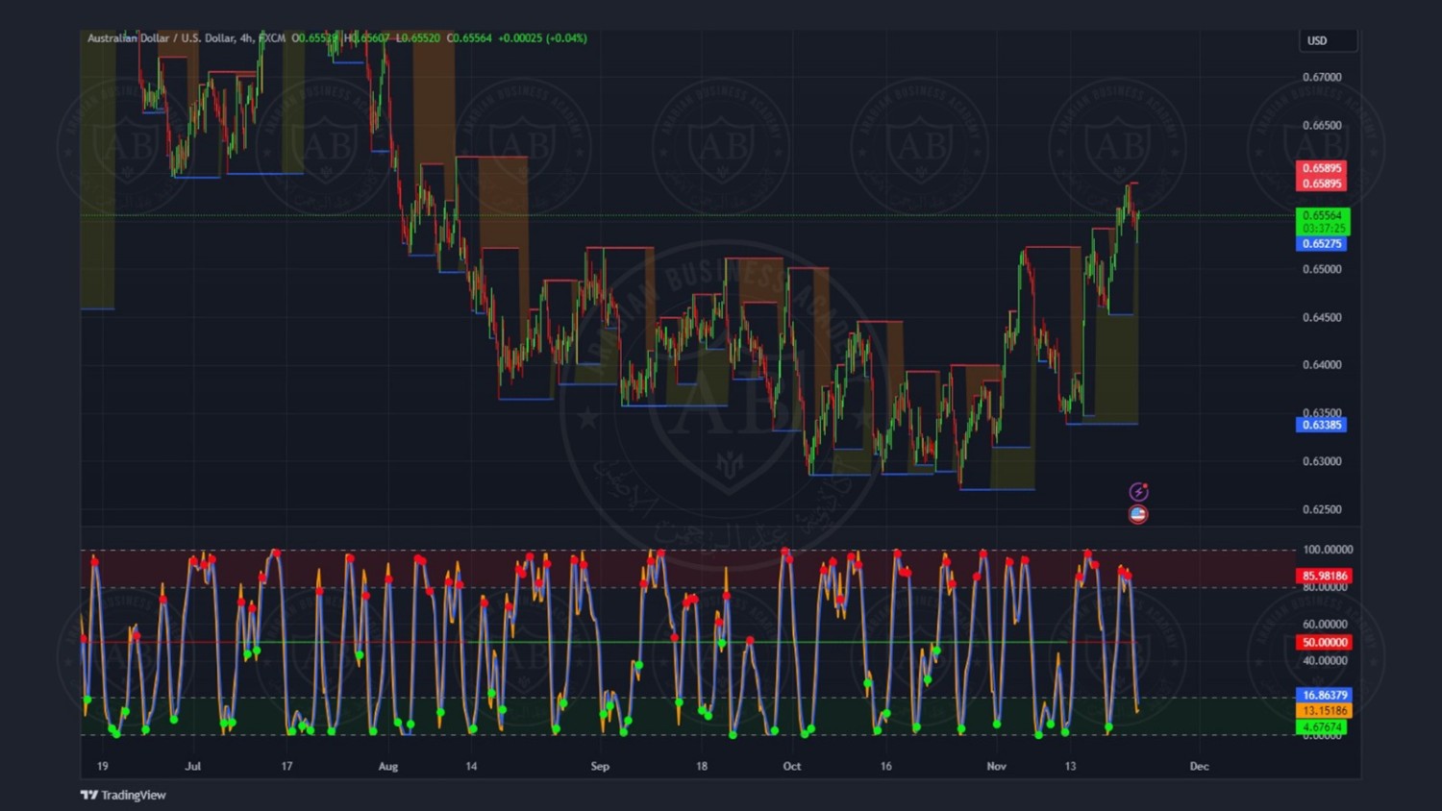This screenshot has height=811, width=1442.
Task: Click the Sep label on the time axis
Action: tap(600, 766)
